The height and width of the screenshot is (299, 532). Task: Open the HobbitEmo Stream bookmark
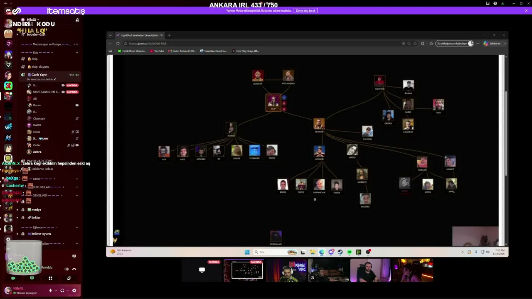pos(131,51)
